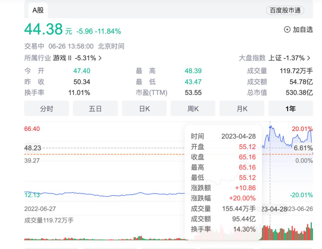
Task: Open the 月K chart tab
Action: (242, 109)
